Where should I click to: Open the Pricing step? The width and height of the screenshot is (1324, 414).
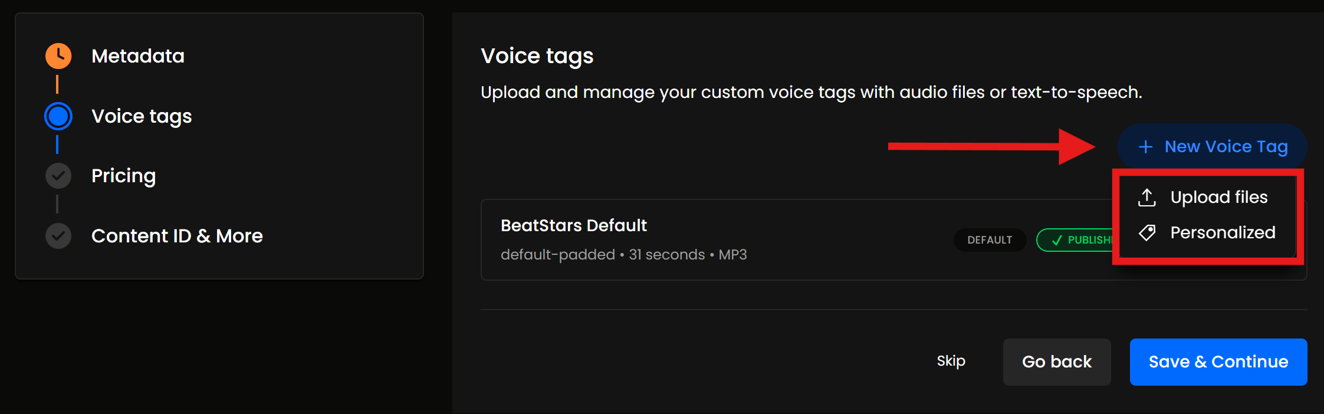click(x=124, y=176)
